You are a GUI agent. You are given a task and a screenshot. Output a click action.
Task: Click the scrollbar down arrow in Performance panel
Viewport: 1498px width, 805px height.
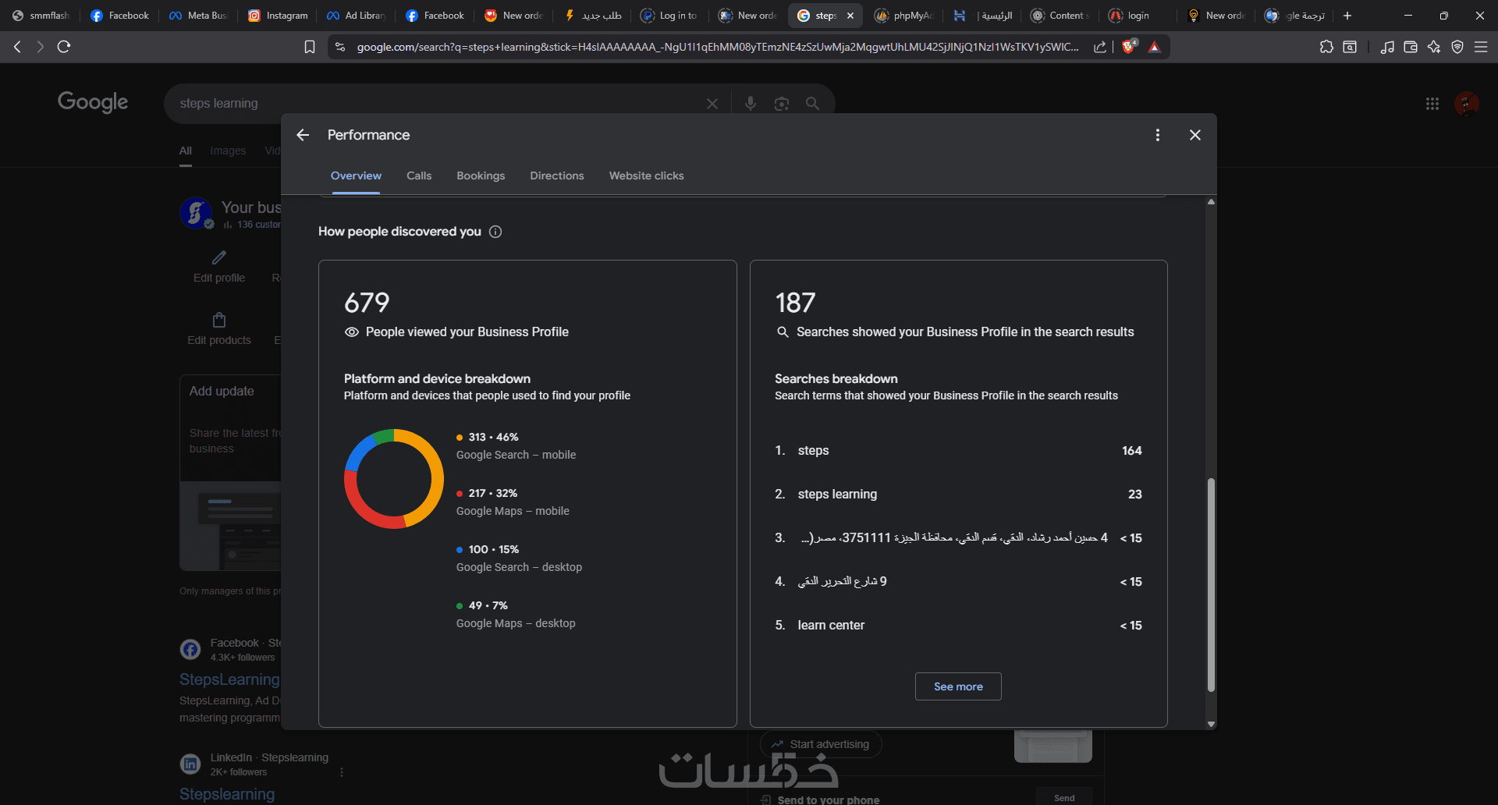click(x=1211, y=725)
